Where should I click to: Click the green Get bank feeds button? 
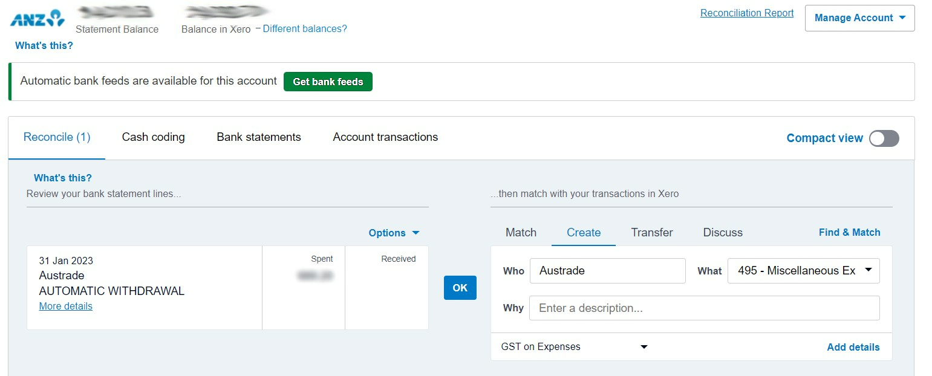[x=328, y=82]
